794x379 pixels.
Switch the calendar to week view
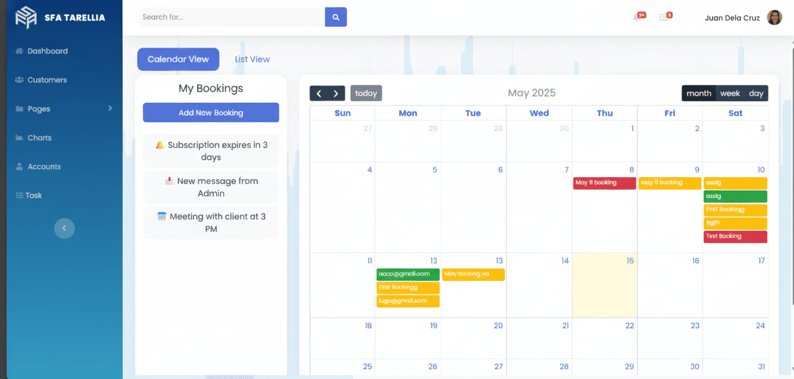click(730, 93)
